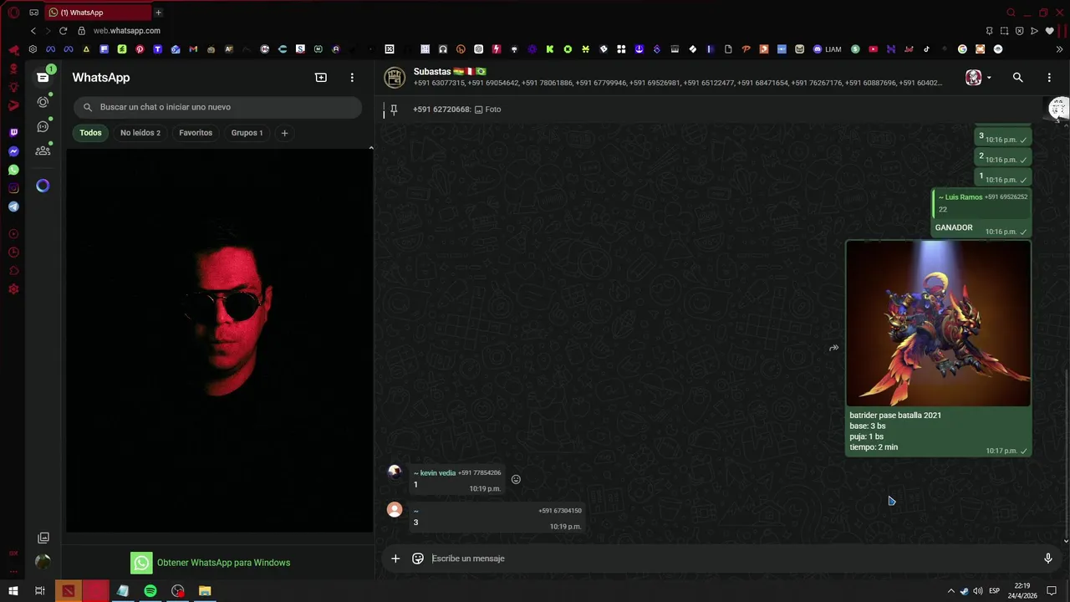This screenshot has width=1070, height=602.
Task: Open your profile avatar in sidebar
Action: point(43,562)
